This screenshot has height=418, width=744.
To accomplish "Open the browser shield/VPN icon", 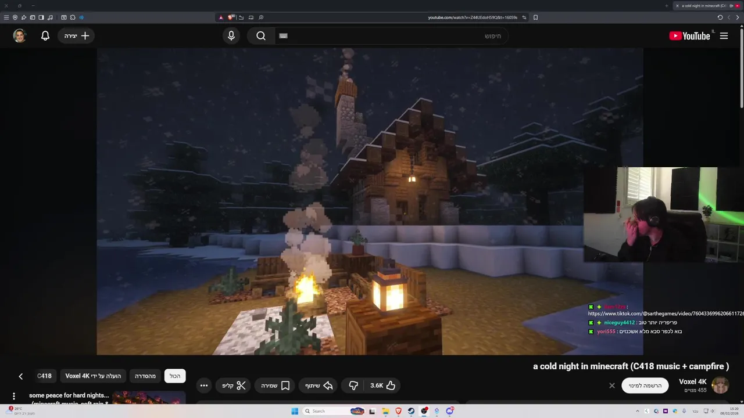I will pos(15,17).
